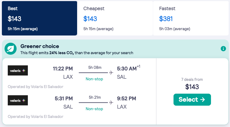The height and width of the screenshot is (127, 230).
Task: Click the 9:52 PM LAX arrival time
Action: point(126,99)
